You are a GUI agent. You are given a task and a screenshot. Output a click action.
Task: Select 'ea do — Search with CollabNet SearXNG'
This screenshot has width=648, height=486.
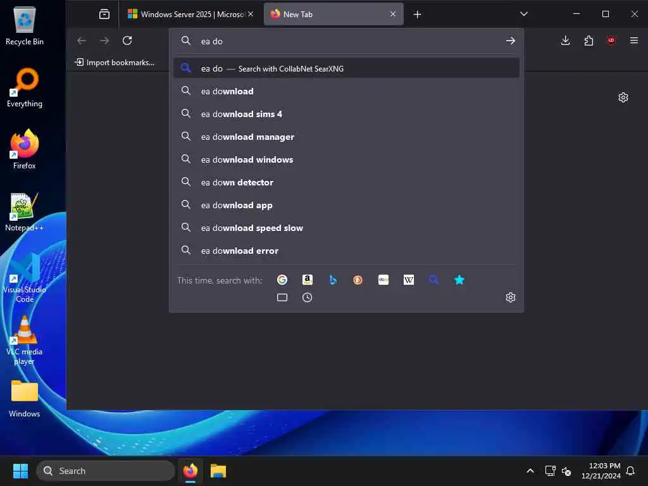coord(346,68)
